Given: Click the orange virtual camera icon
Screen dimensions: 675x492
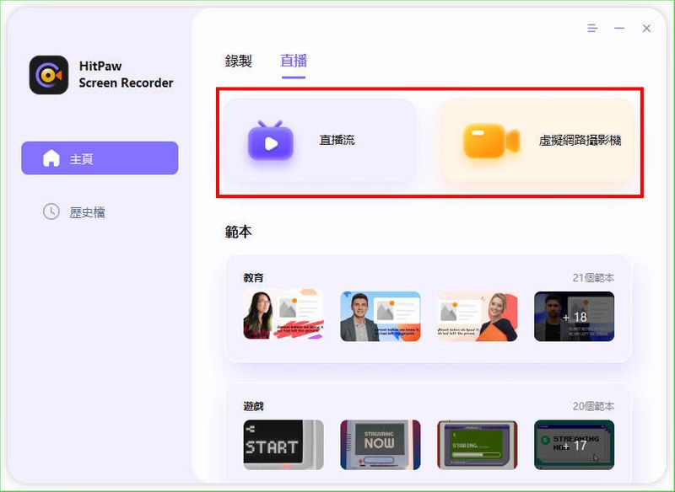Looking at the screenshot, I should coord(491,141).
